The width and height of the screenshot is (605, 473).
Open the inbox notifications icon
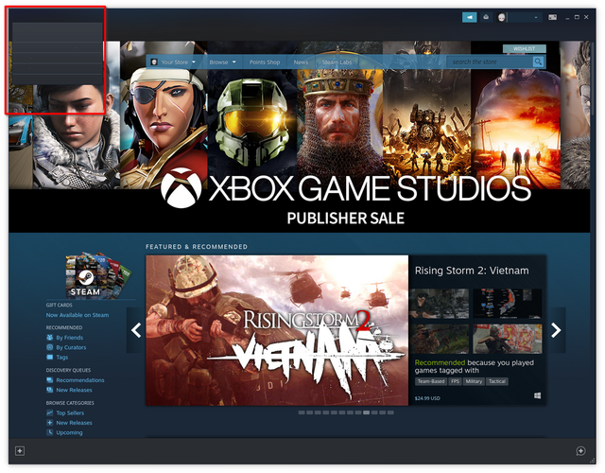pos(486,17)
